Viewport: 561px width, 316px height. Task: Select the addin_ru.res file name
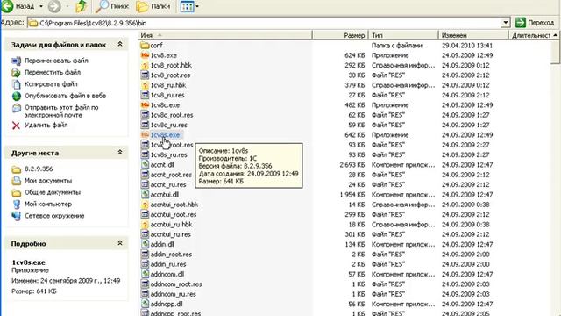168,264
